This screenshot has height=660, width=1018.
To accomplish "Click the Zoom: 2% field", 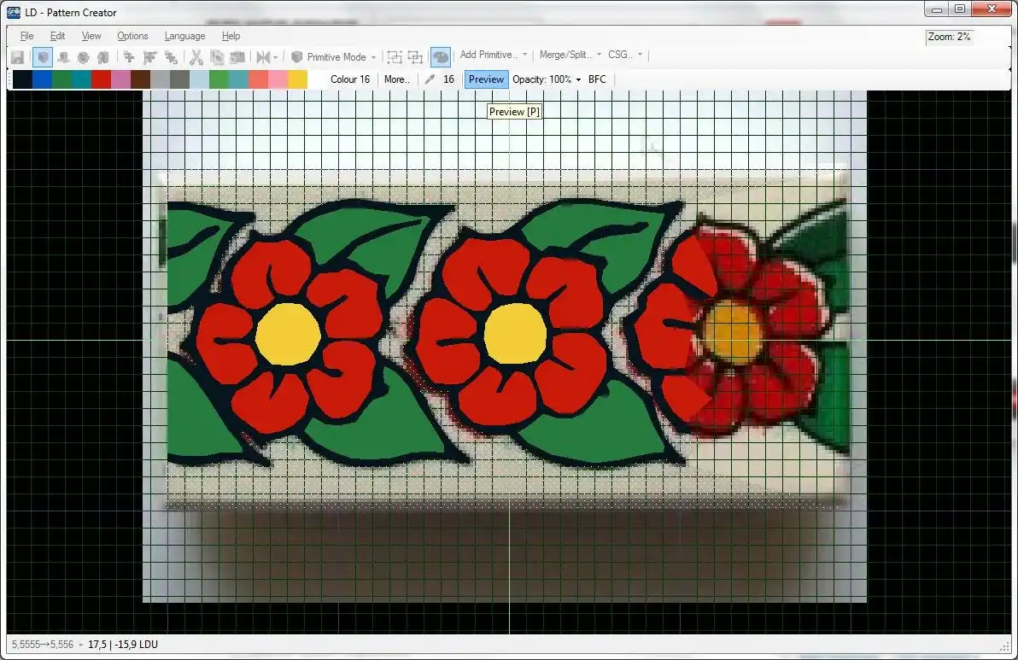I will pyautogui.click(x=949, y=37).
